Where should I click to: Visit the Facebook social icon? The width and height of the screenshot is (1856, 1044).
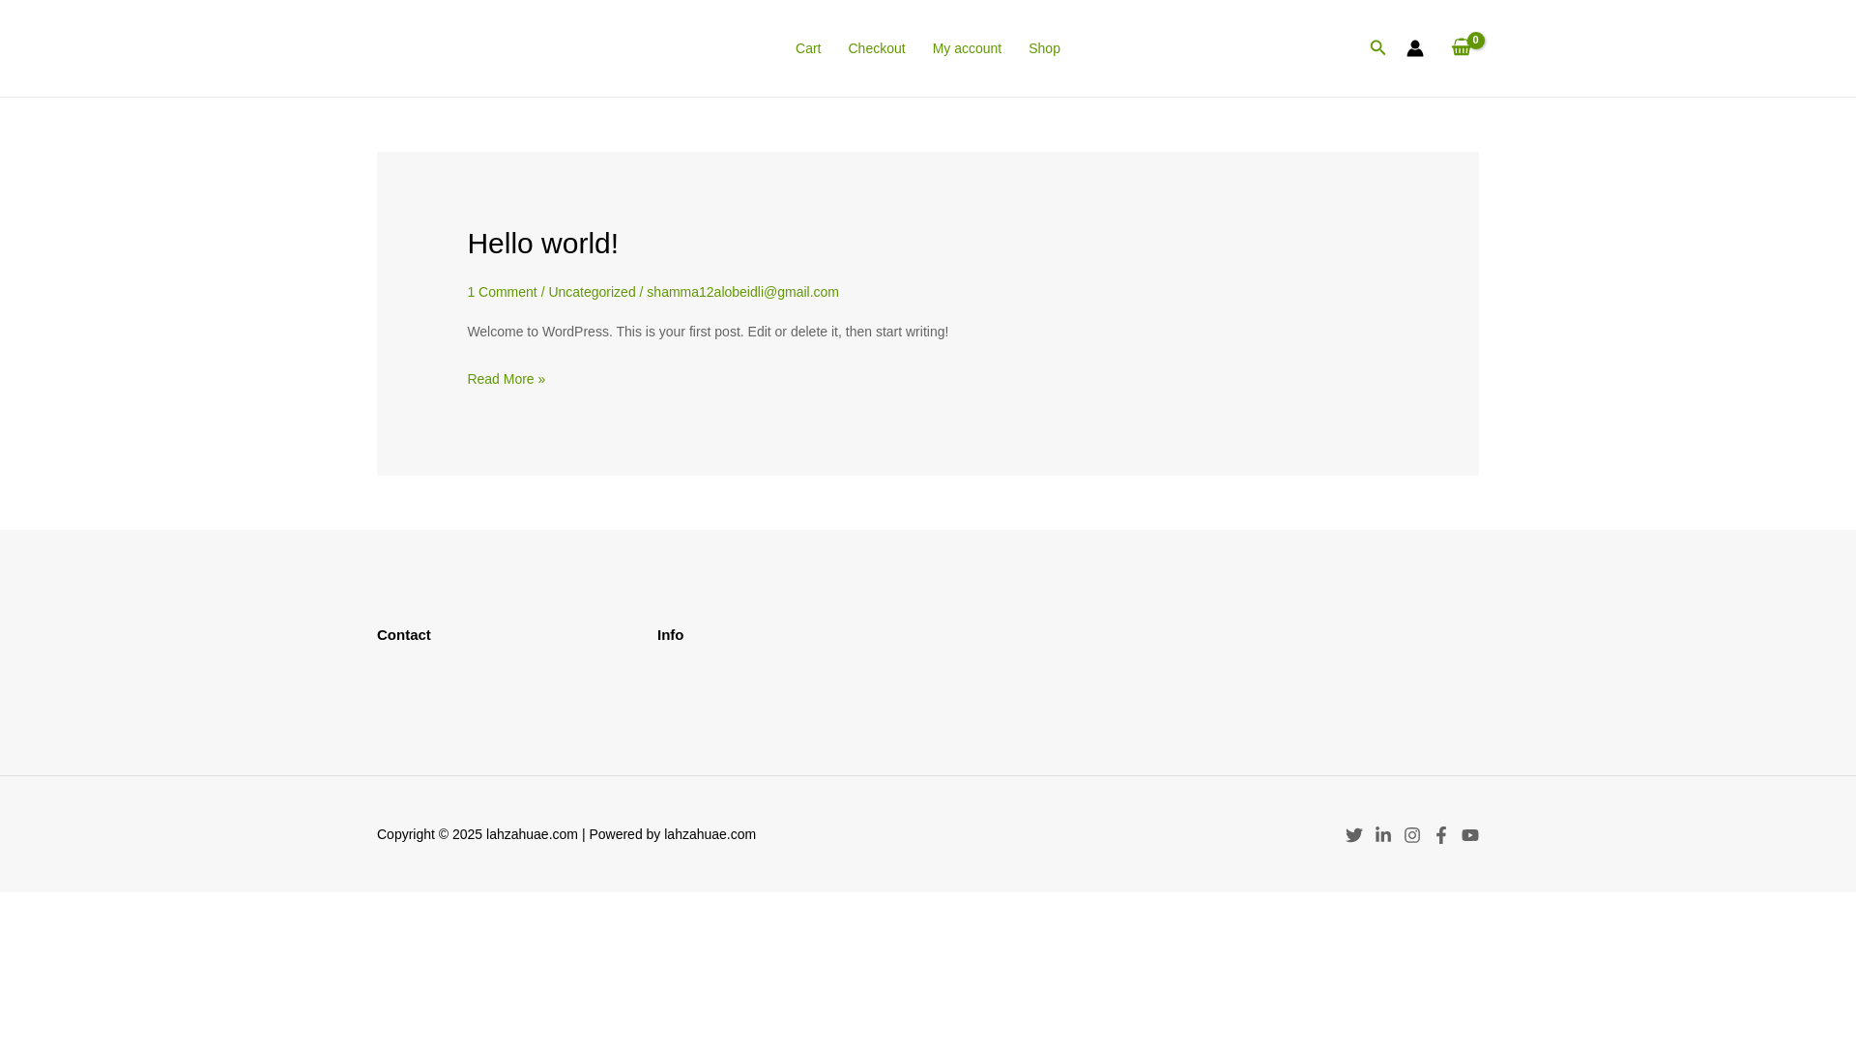click(1441, 835)
